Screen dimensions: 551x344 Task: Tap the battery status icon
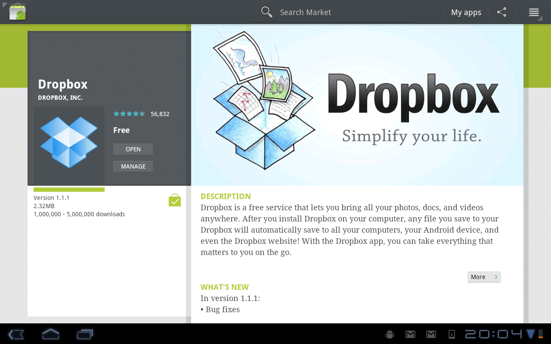(x=541, y=334)
